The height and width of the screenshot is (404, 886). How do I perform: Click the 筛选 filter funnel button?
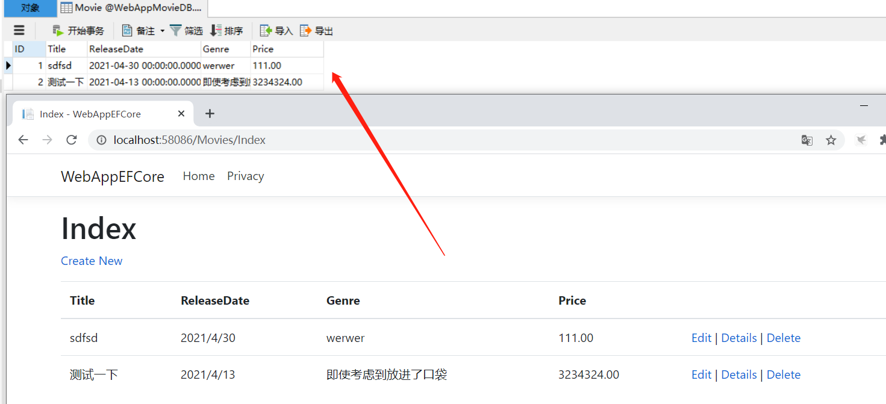(x=186, y=31)
